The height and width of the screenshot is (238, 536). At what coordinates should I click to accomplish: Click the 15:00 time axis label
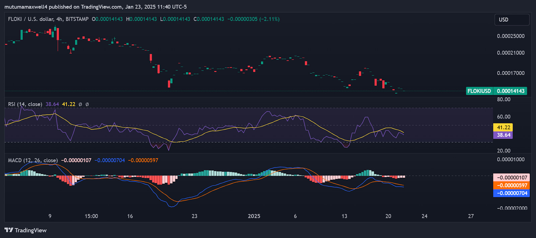[x=91, y=216]
